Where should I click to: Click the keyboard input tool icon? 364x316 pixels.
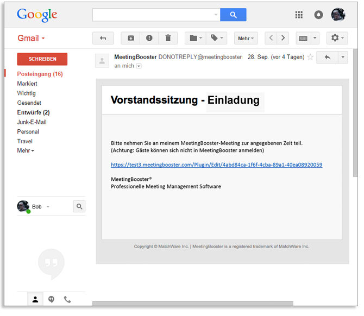click(x=303, y=38)
